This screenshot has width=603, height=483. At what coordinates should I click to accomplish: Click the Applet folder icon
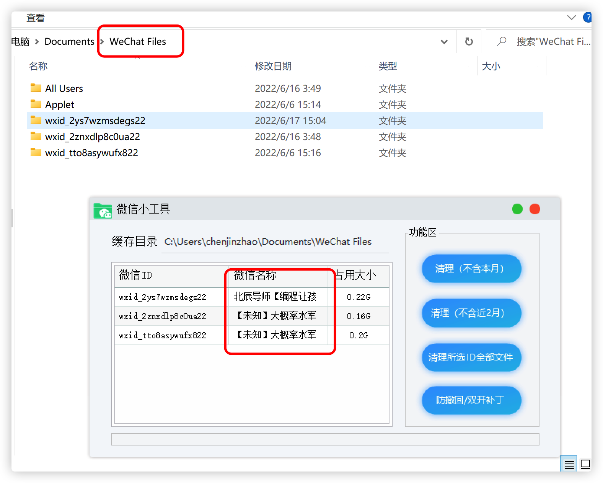click(x=36, y=104)
